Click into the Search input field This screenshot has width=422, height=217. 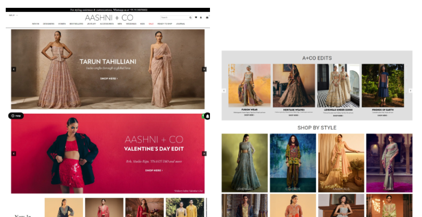175,18
